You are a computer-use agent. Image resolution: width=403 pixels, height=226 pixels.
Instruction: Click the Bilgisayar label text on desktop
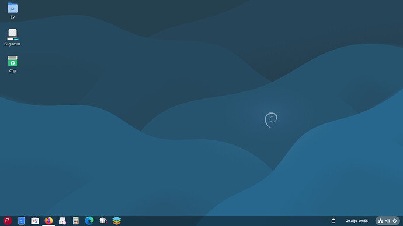(12, 44)
